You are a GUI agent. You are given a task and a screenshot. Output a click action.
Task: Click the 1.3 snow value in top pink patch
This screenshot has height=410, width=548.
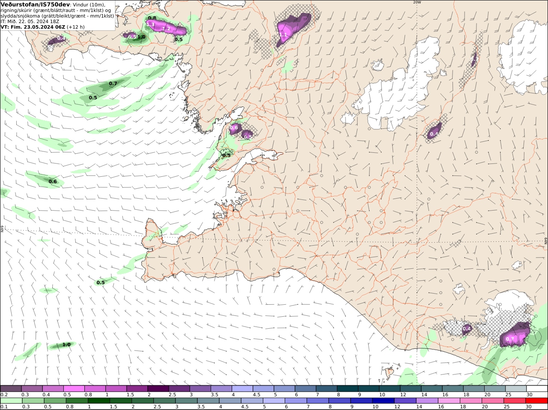(151, 25)
